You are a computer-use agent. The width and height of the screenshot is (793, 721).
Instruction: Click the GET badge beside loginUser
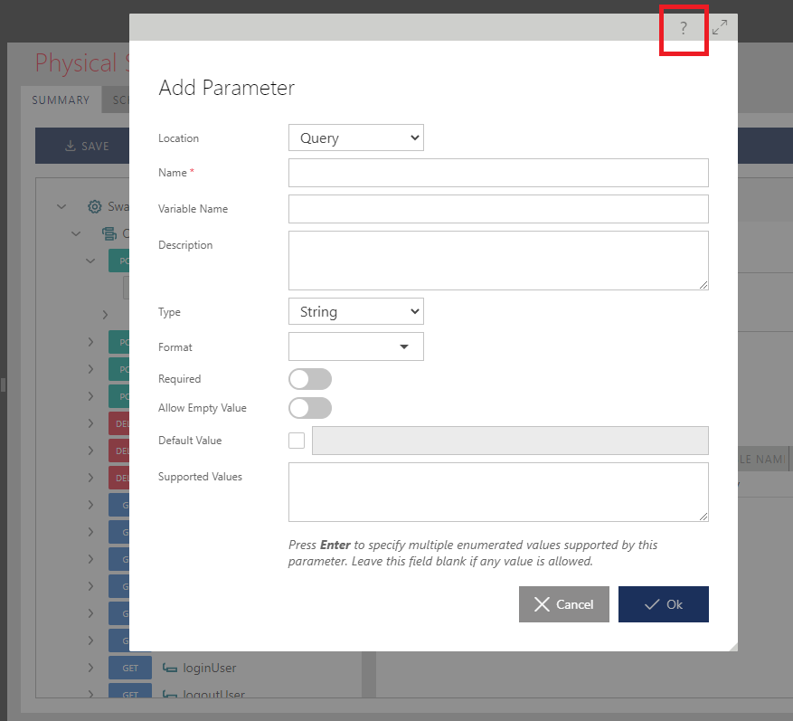point(129,668)
